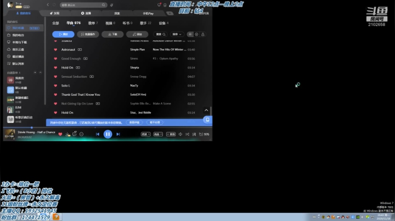This screenshot has width=395, height=221.
Task: Switch to the 手机Play tab
Action: [x=148, y=14]
